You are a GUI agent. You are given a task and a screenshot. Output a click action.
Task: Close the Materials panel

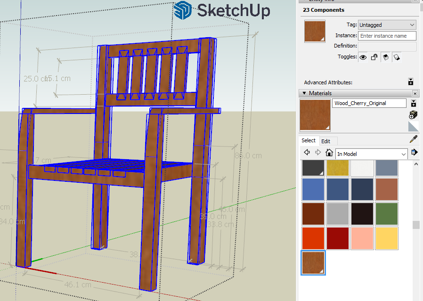click(415, 93)
